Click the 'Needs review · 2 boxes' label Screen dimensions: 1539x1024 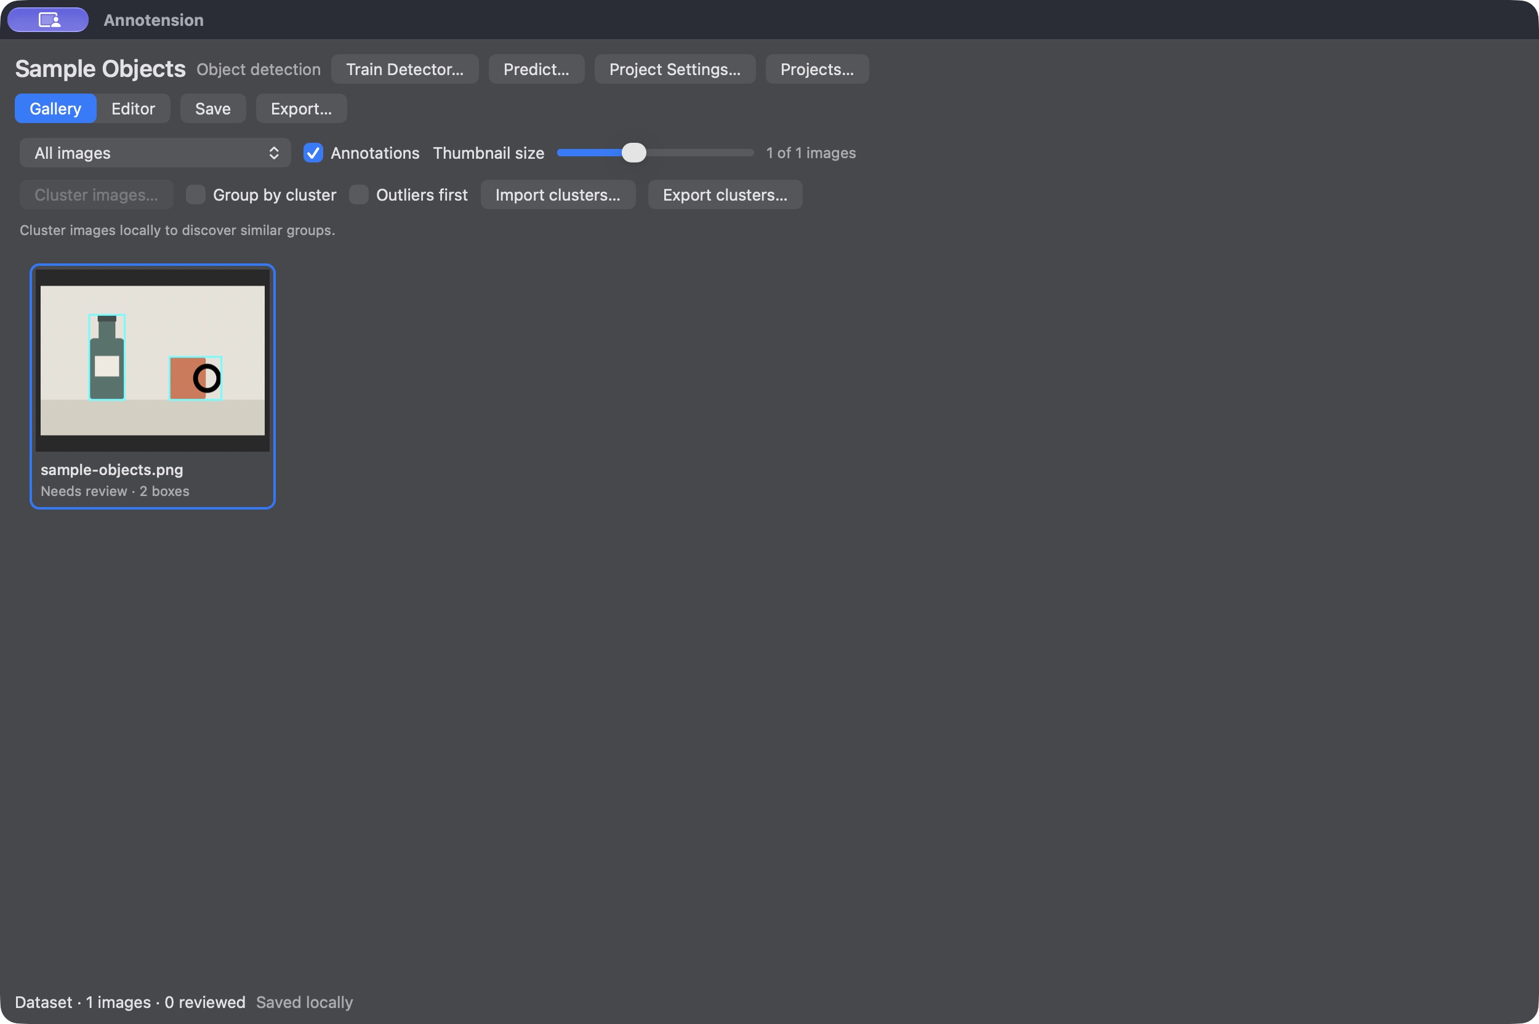click(x=115, y=491)
